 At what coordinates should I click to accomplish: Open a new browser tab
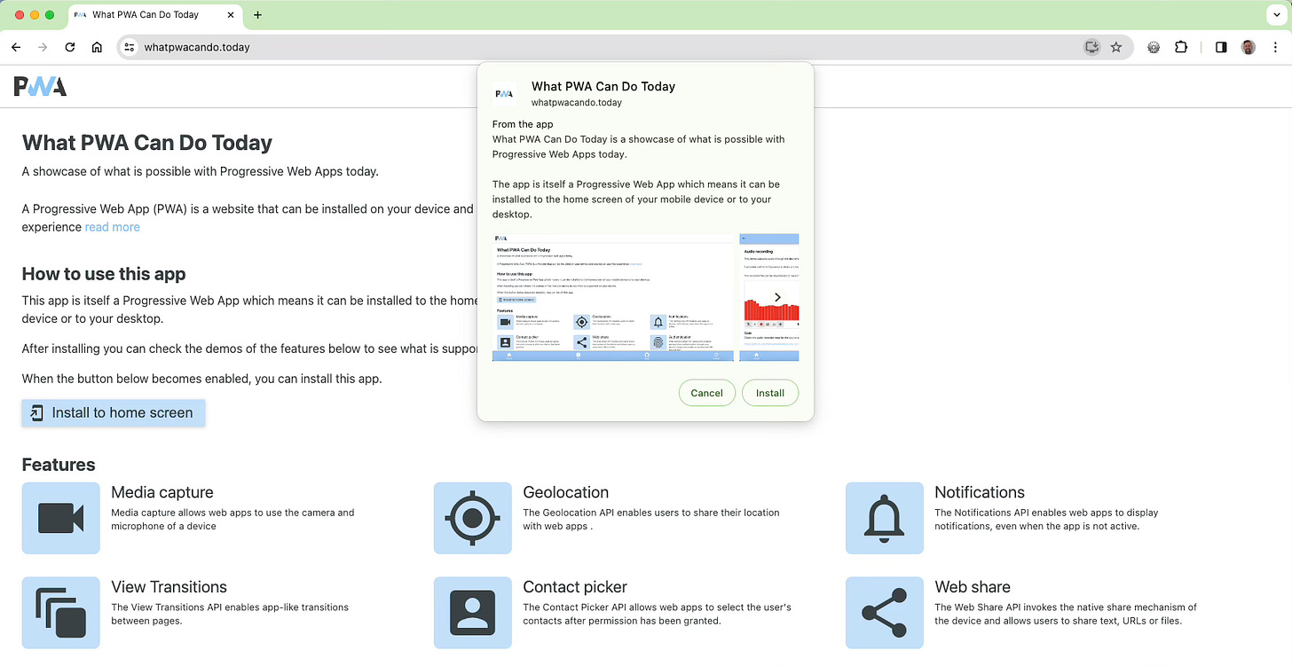(258, 15)
